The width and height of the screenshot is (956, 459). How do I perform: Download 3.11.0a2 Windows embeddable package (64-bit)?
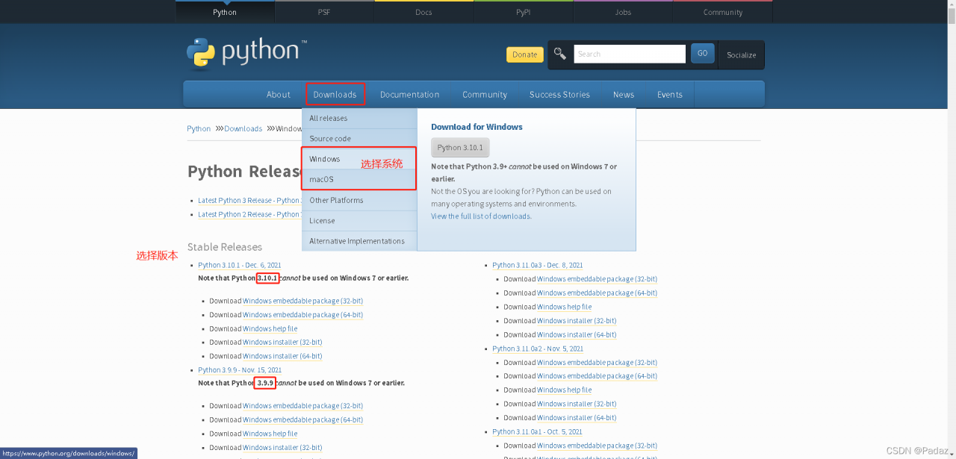click(597, 376)
